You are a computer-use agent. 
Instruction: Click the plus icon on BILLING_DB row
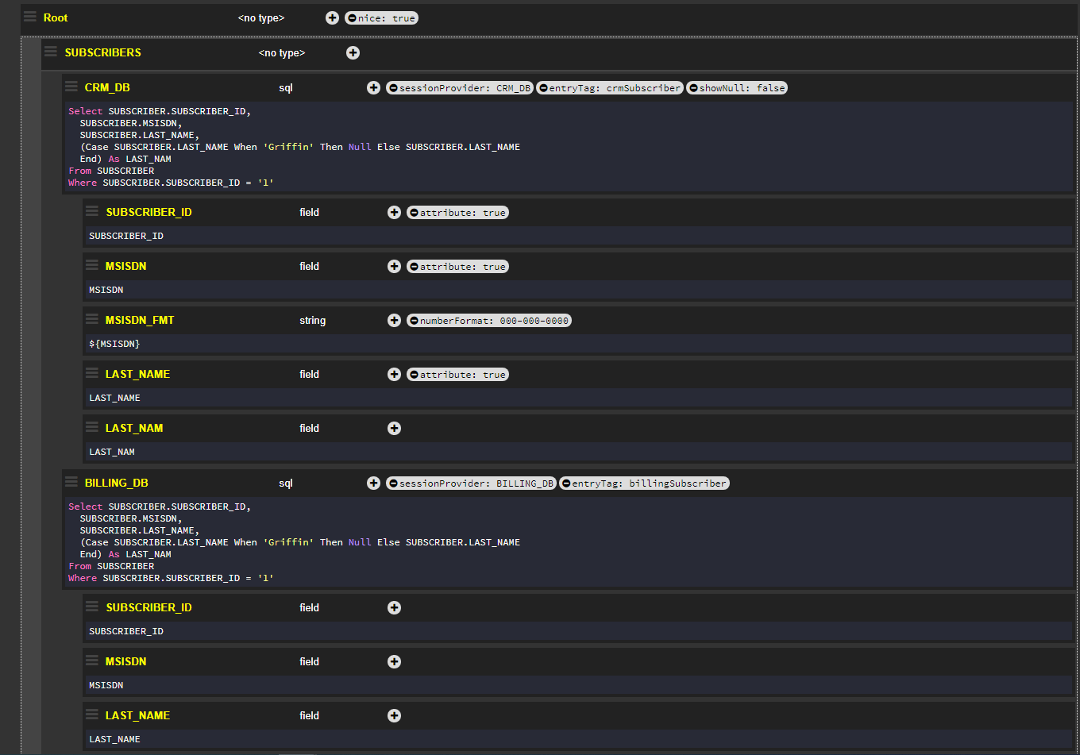click(x=373, y=483)
